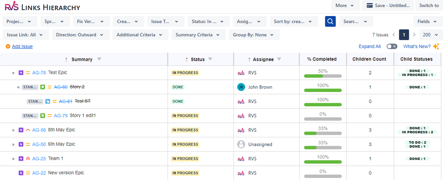Open the Group By: None dropdown
The width and height of the screenshot is (444, 180).
pos(254,35)
